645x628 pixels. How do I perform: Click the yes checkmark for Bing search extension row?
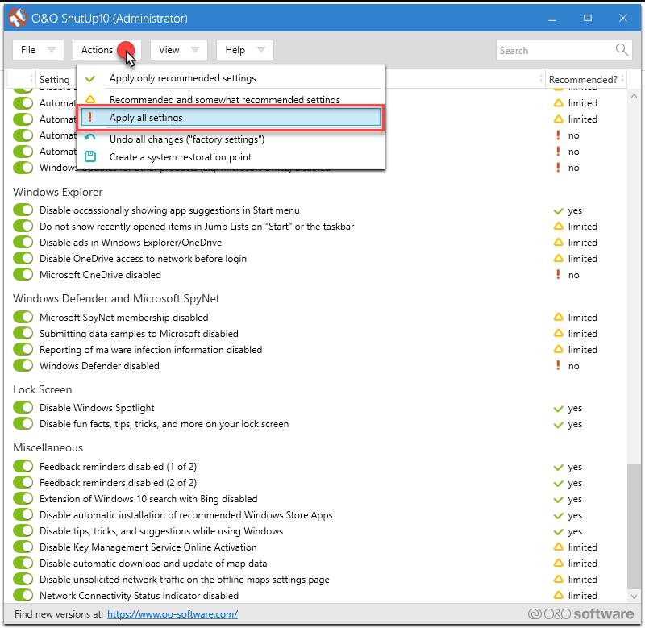(x=558, y=499)
